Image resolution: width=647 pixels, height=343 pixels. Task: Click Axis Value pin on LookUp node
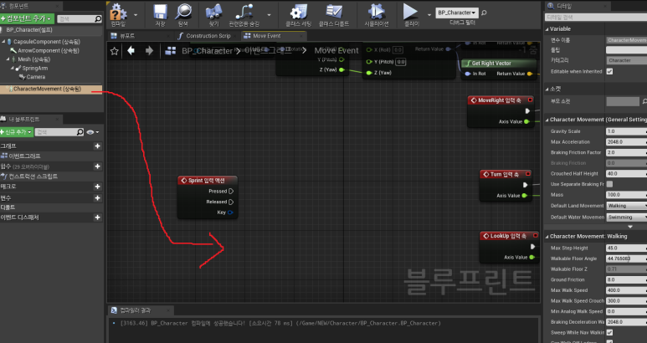[x=531, y=258]
